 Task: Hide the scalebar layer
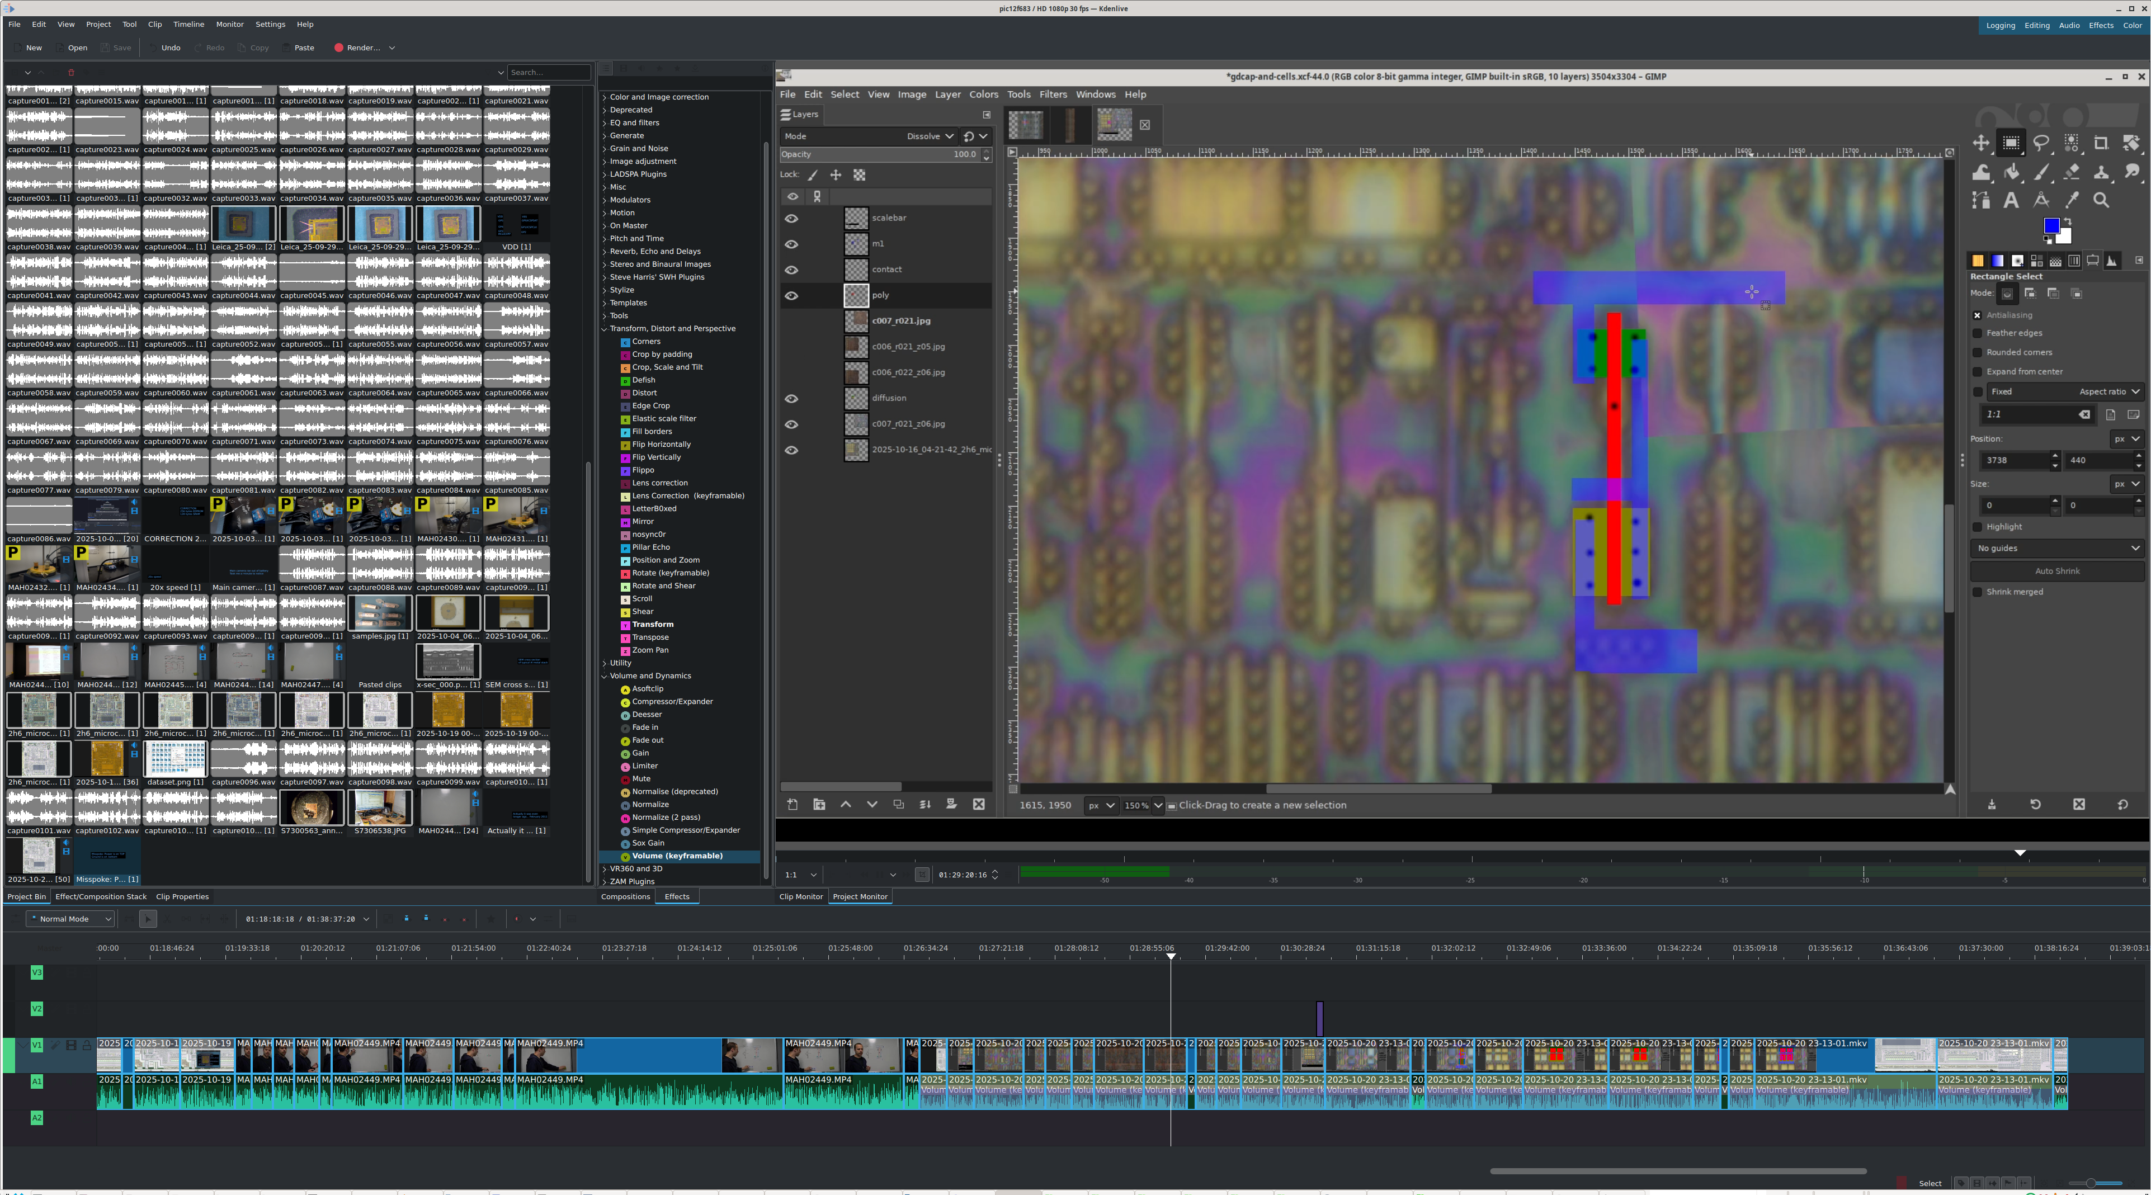tap(791, 218)
